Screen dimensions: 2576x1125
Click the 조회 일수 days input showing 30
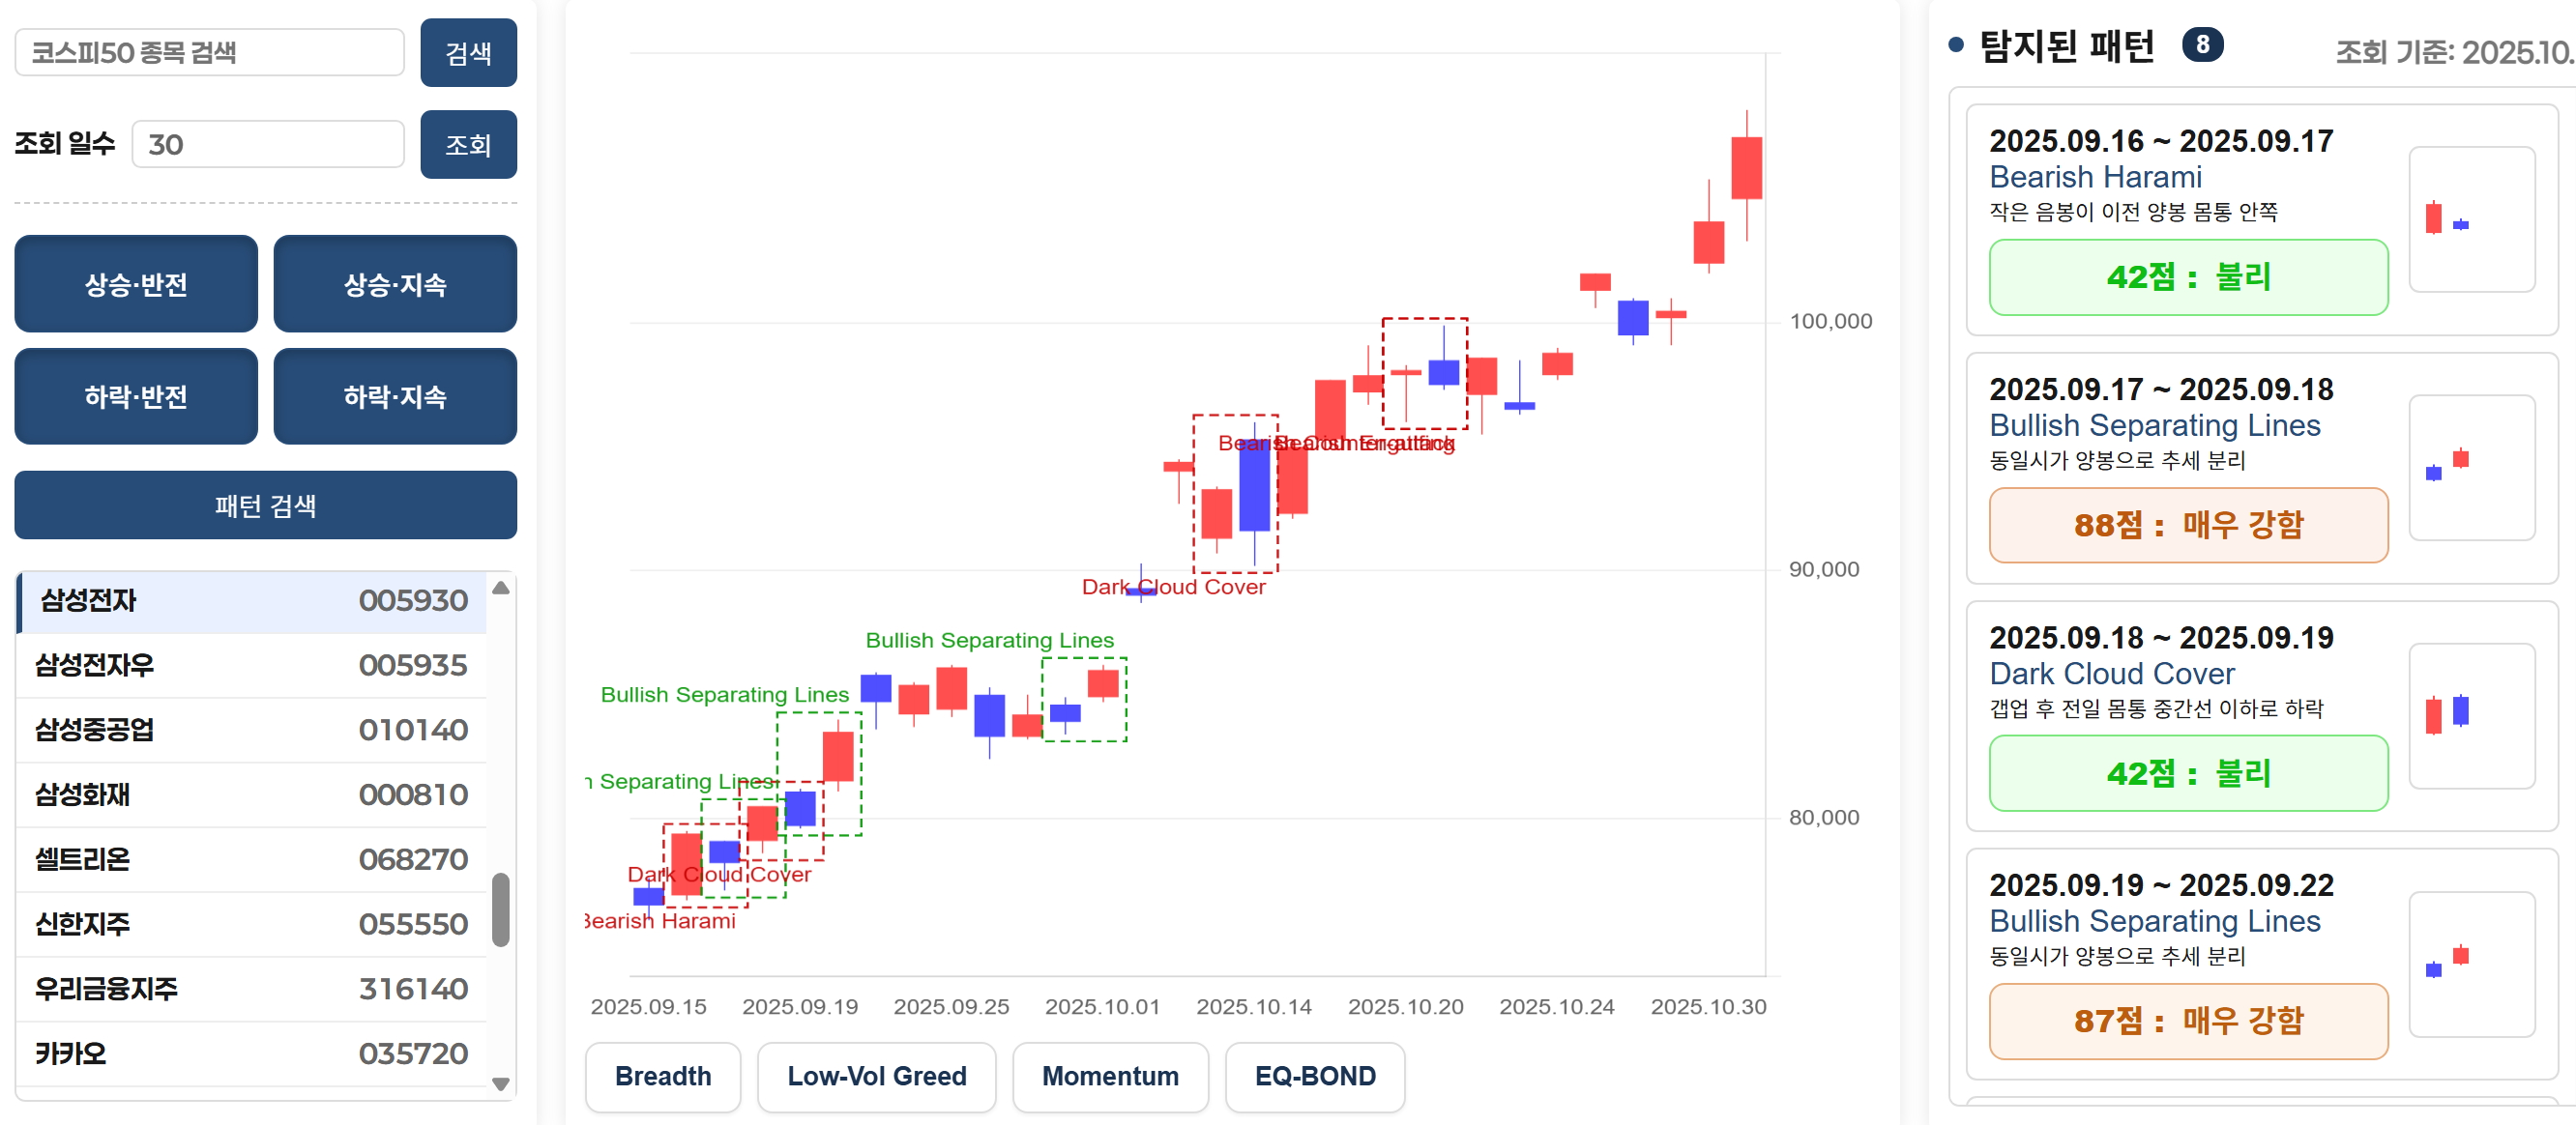(267, 144)
